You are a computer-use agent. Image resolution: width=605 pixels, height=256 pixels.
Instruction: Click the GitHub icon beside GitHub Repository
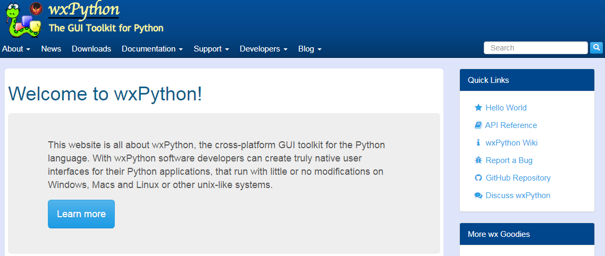pos(478,178)
